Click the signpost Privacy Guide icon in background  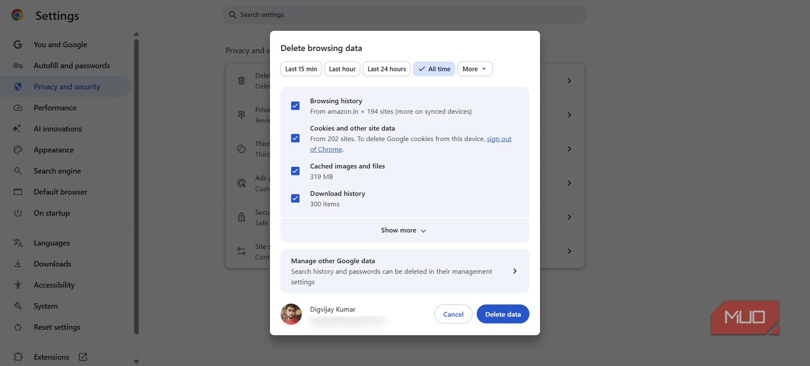point(242,115)
